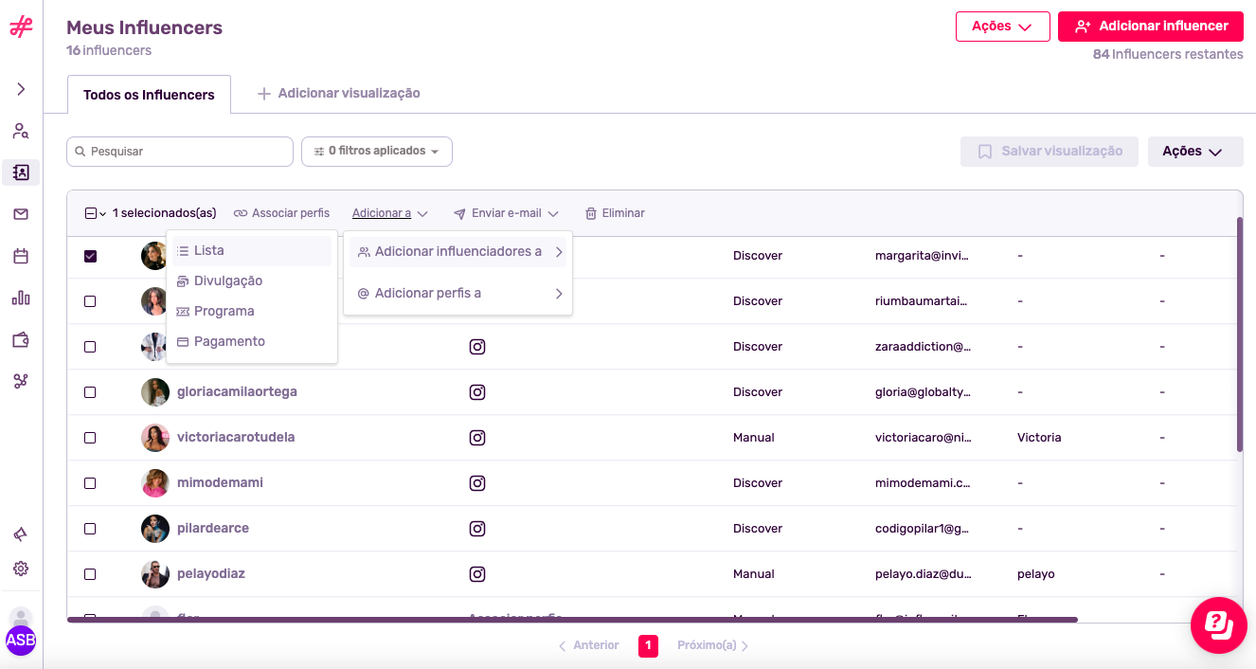Viewport: 1256px width, 669px height.
Task: Open the help chat bubble button
Action: click(x=1218, y=625)
